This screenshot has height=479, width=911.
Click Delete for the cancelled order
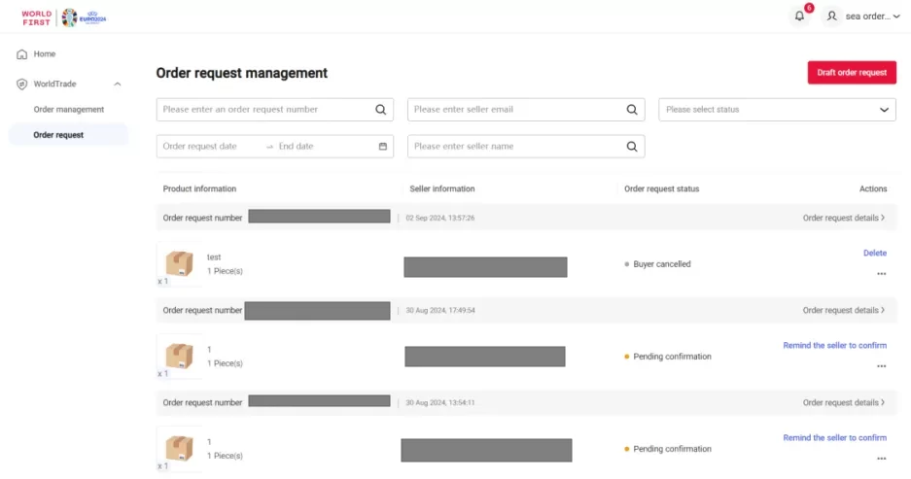click(x=874, y=254)
